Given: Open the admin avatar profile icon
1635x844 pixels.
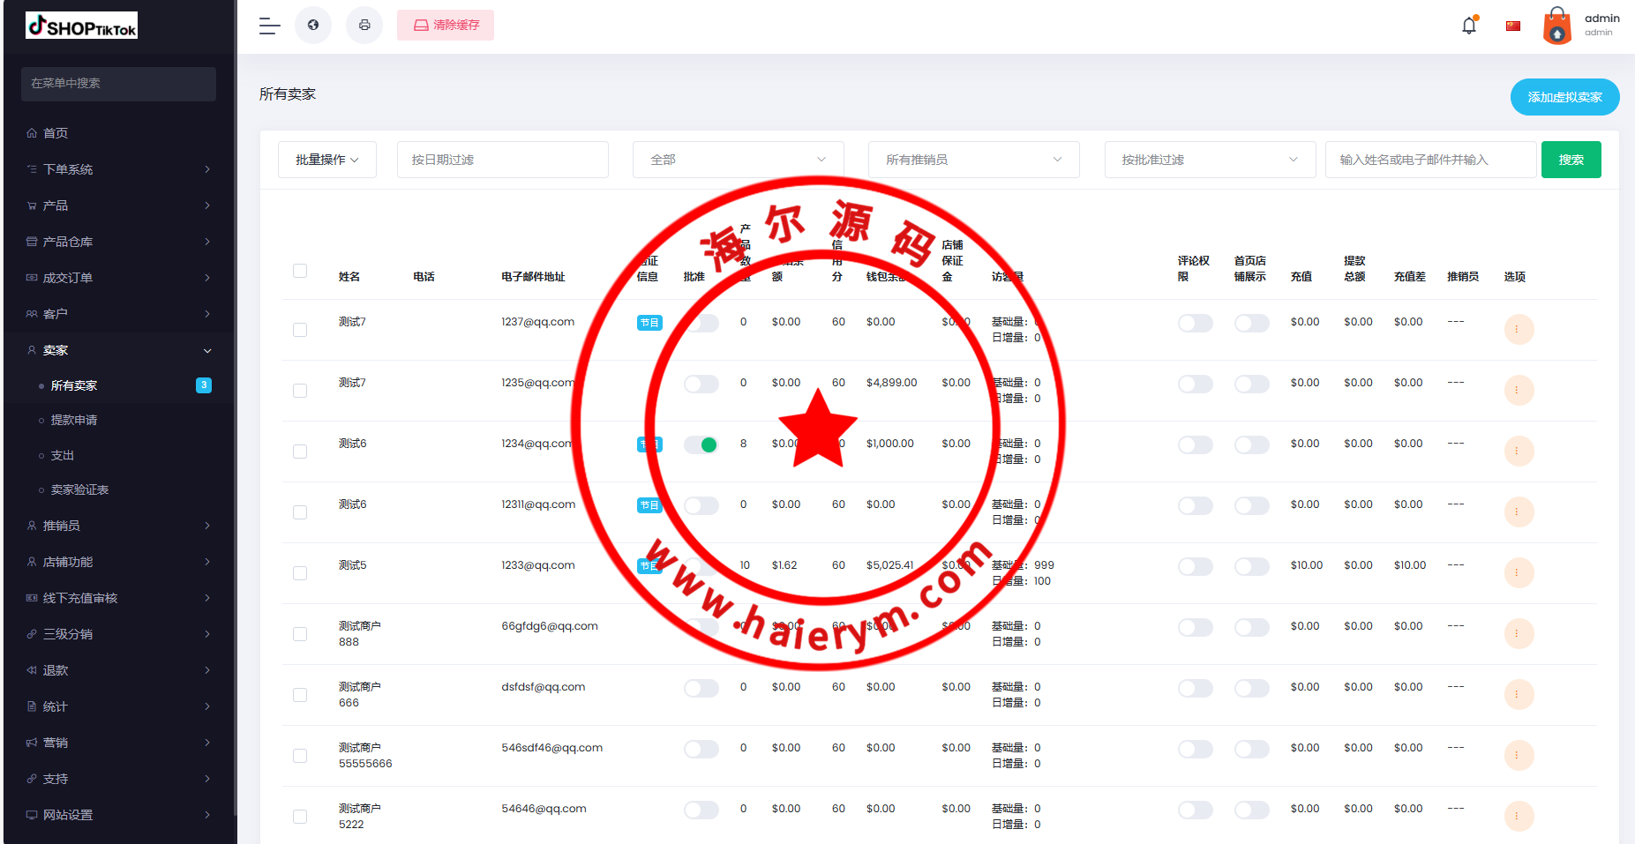Looking at the screenshot, I should pos(1557,26).
